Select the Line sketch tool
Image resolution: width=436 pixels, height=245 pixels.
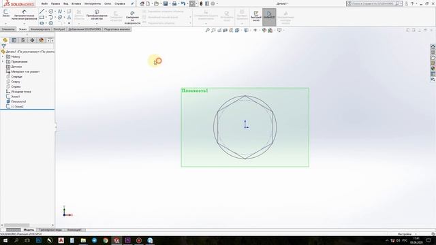[42, 12]
